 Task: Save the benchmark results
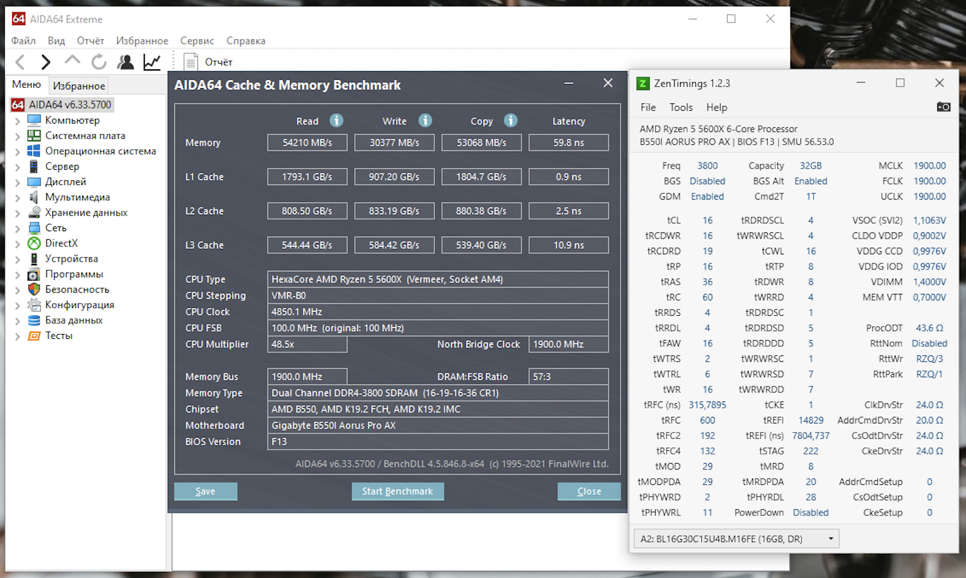[206, 491]
